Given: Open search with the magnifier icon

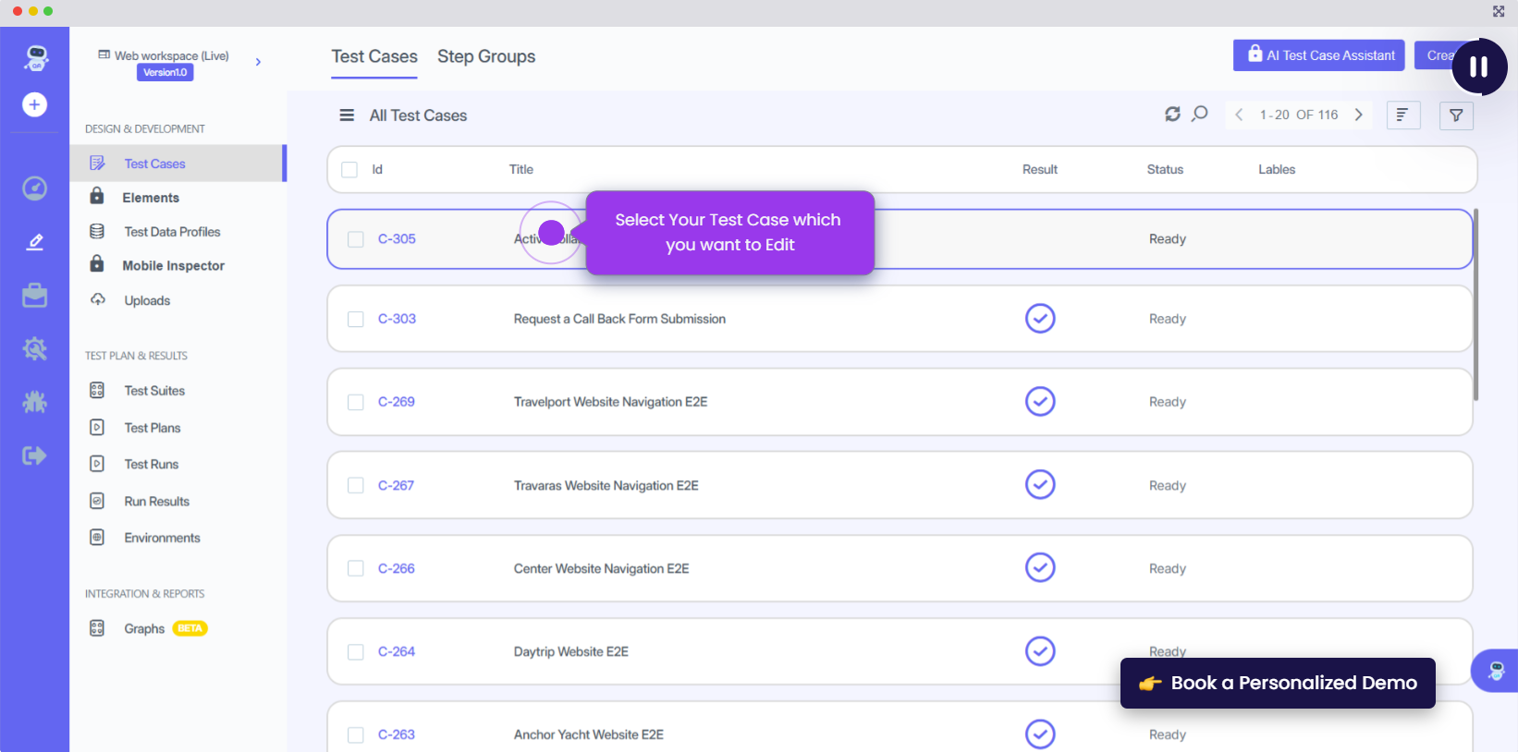Looking at the screenshot, I should (x=1200, y=115).
